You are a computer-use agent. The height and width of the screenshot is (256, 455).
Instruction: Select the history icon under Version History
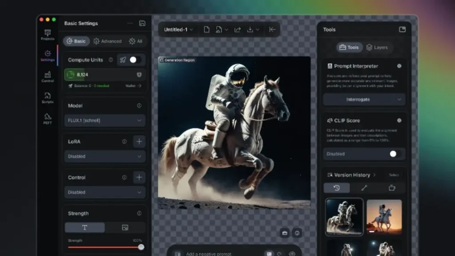pos(336,188)
